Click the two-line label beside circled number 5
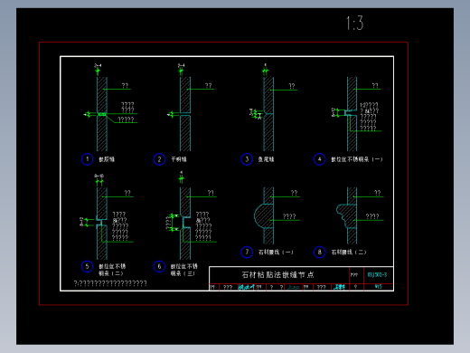Image resolution: width=470 pixels, height=353 pixels. (x=112, y=270)
